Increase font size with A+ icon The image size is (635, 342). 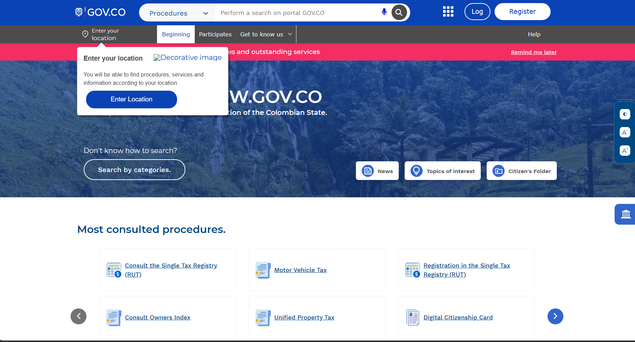tap(625, 151)
